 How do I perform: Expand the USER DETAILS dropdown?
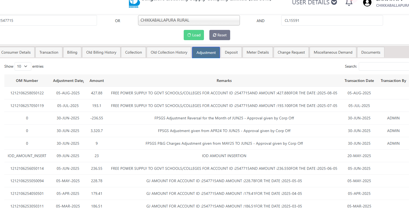point(314,2)
